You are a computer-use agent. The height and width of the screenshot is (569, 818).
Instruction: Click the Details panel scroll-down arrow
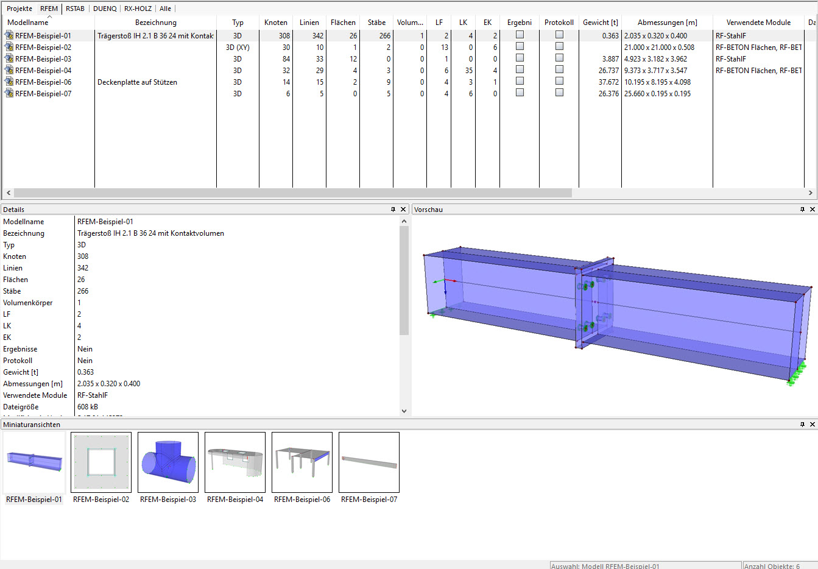pyautogui.click(x=404, y=411)
